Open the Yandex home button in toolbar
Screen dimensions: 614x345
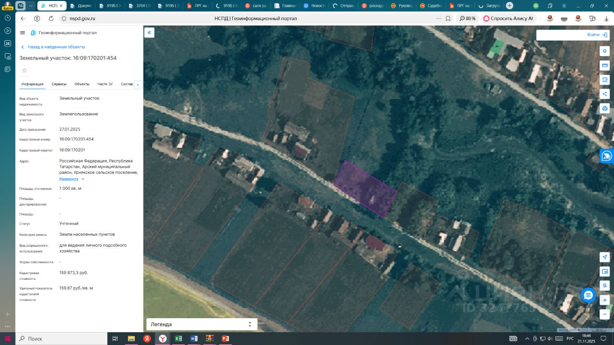37,18
